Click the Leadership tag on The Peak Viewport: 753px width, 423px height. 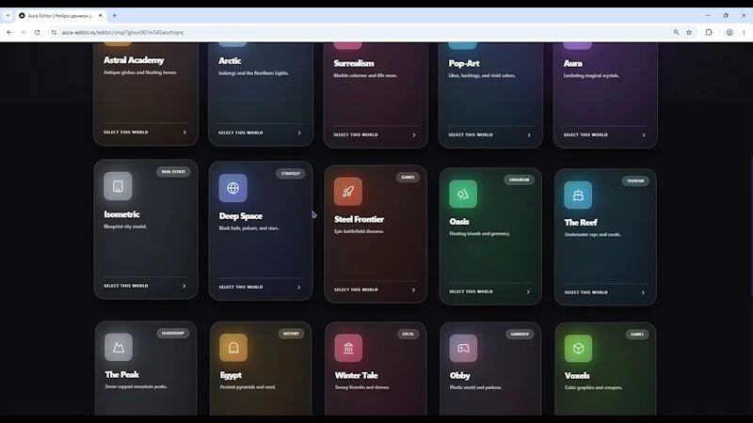(x=173, y=333)
